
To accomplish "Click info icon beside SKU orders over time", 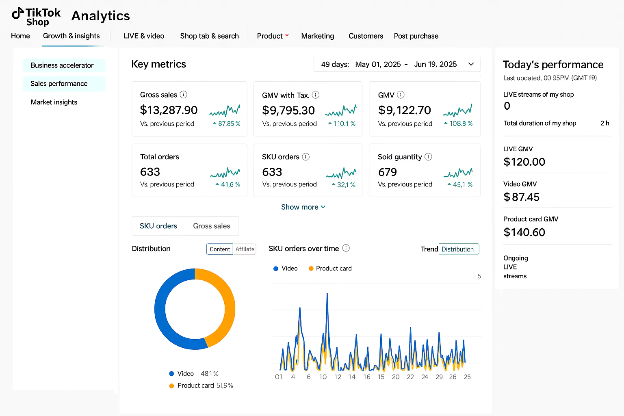I will 346,248.
